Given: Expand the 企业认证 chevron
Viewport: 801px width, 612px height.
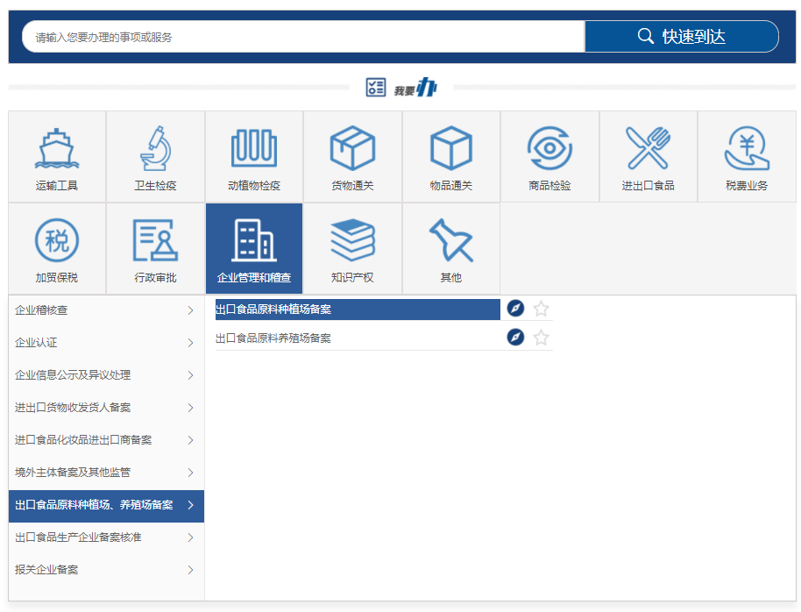Looking at the screenshot, I should (190, 343).
